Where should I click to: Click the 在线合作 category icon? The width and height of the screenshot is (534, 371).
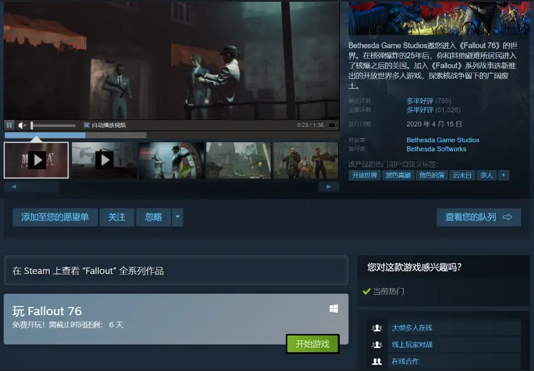[377, 361]
